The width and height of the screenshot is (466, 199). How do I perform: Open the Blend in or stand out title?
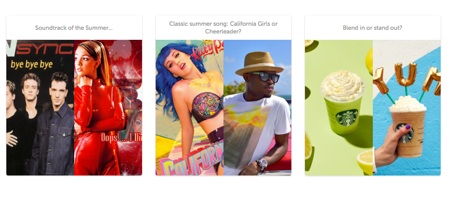pyautogui.click(x=372, y=28)
